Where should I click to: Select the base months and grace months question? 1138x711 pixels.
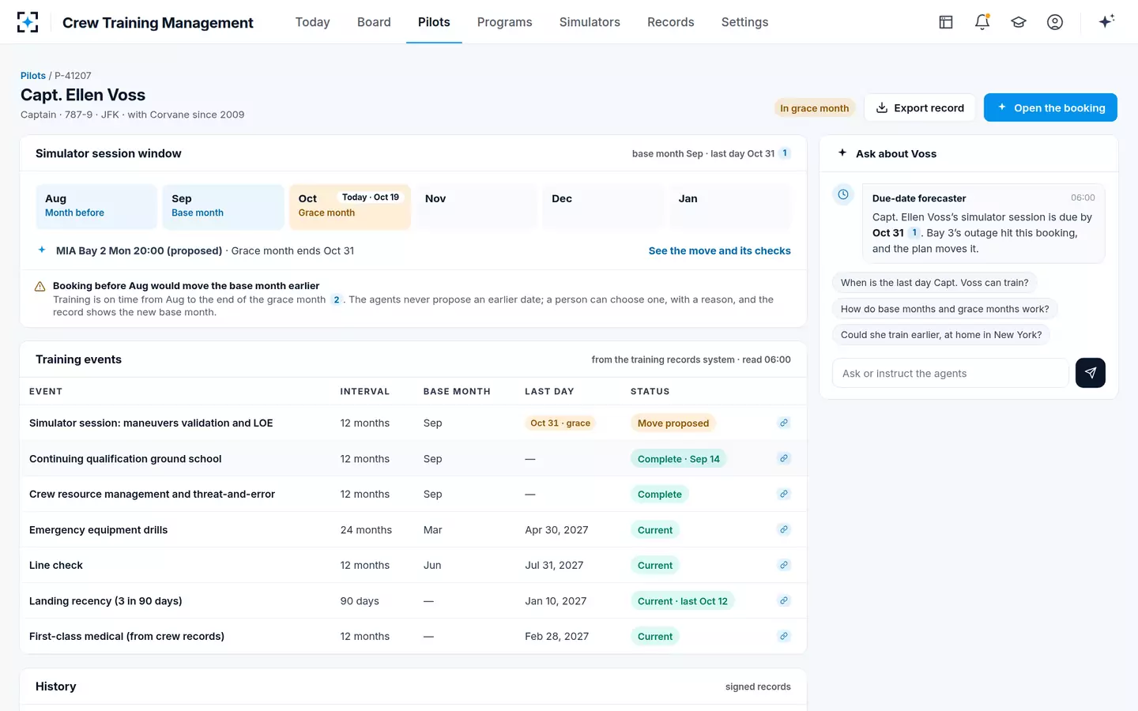click(x=945, y=309)
